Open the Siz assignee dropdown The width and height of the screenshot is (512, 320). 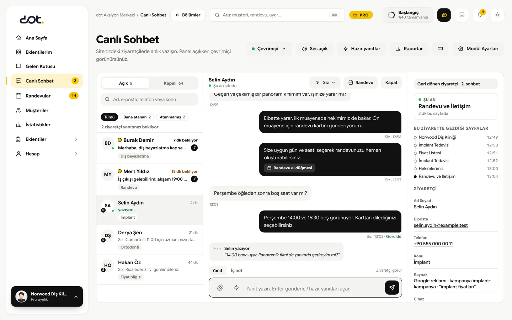(x=325, y=82)
